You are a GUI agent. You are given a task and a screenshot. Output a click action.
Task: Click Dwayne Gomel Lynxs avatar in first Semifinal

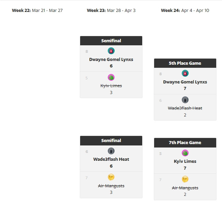pyautogui.click(x=111, y=51)
